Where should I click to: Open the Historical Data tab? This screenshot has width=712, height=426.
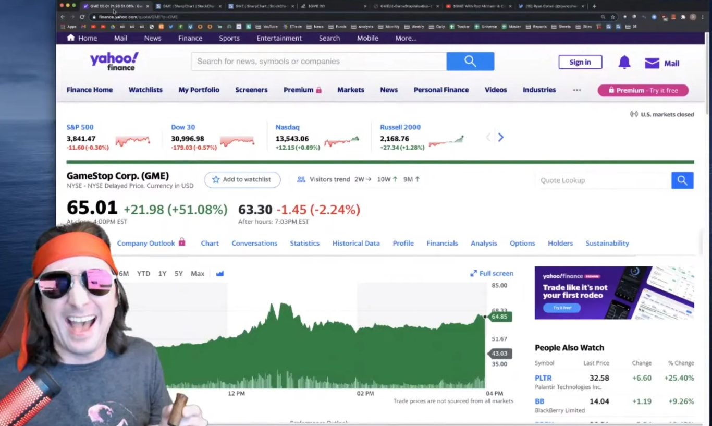356,243
